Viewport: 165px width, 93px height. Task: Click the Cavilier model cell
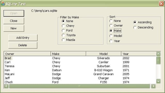pyautogui.click(x=103, y=62)
